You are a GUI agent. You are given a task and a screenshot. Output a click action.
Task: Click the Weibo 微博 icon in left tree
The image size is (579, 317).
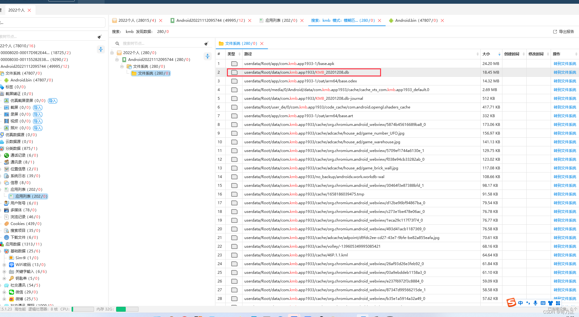(12, 299)
